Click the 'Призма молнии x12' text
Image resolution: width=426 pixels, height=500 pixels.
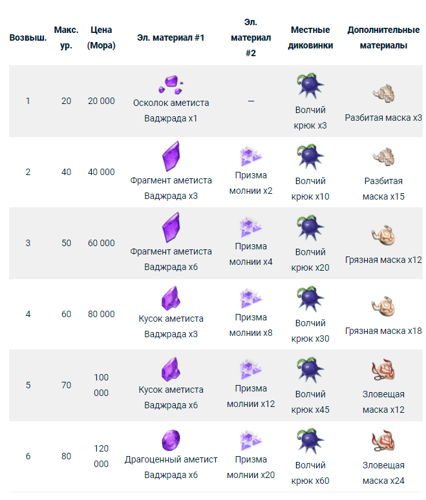(x=251, y=396)
